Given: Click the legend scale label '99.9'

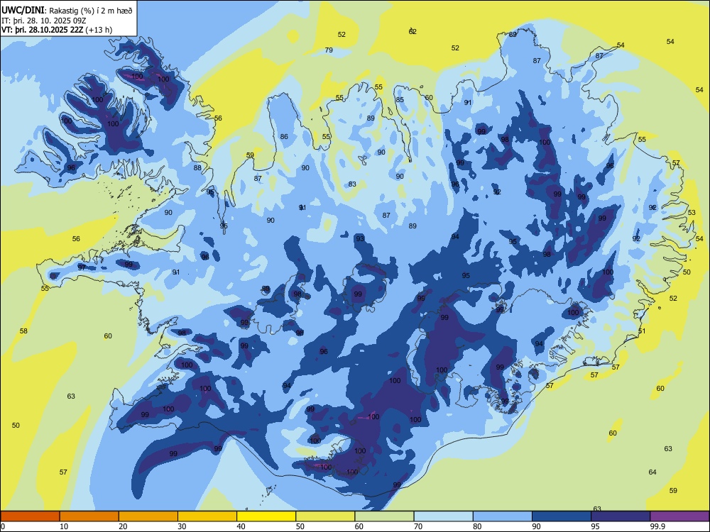Looking at the screenshot, I should tap(657, 526).
